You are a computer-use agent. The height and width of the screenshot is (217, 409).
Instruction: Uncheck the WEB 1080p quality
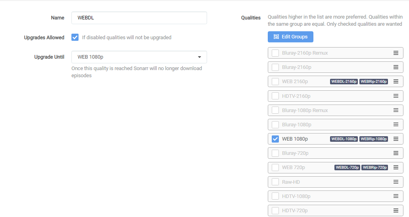click(x=275, y=139)
